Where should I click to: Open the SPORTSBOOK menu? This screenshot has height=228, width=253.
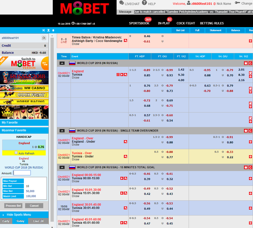click(139, 23)
